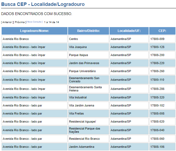Open the Nova Consulta link
This screenshot has width=176, height=151.
click(x=34, y=22)
